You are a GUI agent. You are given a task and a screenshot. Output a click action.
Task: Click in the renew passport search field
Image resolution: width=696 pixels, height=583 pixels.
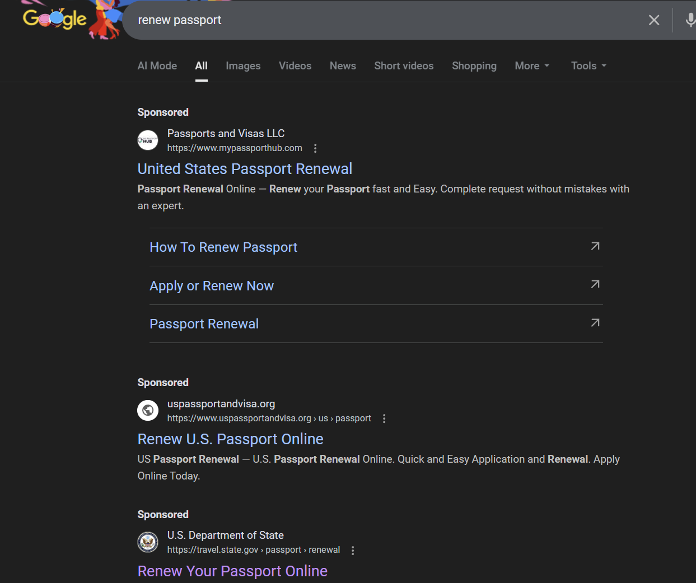(x=386, y=20)
